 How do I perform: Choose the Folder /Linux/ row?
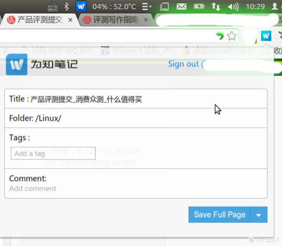(136, 118)
